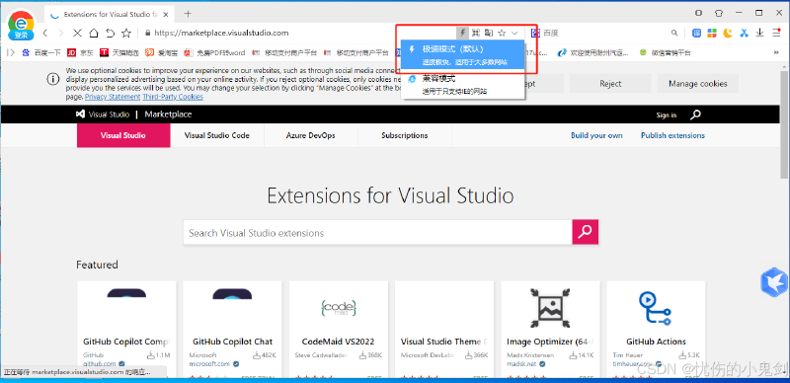Select the Extensions for Visual Studio tab
The image size is (790, 383).
(110, 14)
